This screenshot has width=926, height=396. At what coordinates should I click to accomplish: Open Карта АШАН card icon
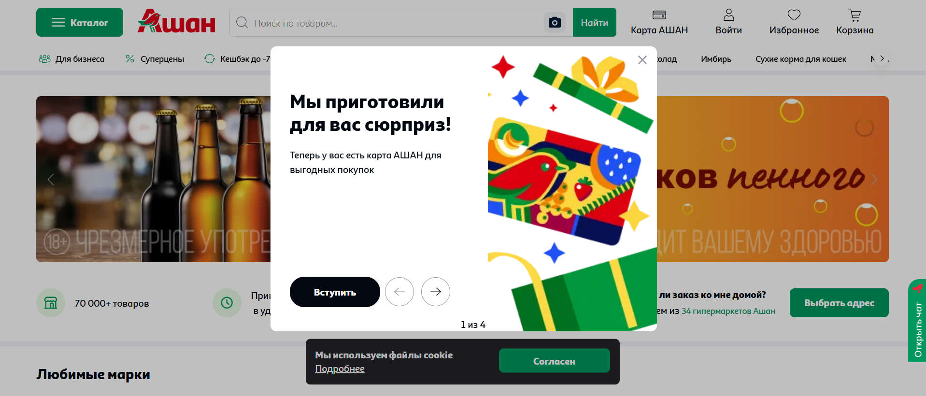coord(659,15)
